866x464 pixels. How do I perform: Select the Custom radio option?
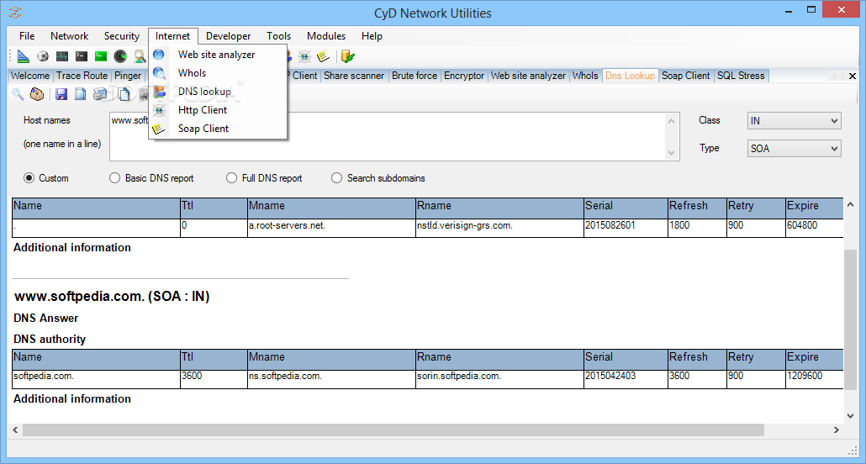click(29, 178)
